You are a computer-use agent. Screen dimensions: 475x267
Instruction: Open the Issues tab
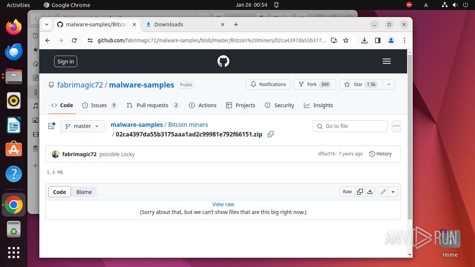pyautogui.click(x=99, y=105)
